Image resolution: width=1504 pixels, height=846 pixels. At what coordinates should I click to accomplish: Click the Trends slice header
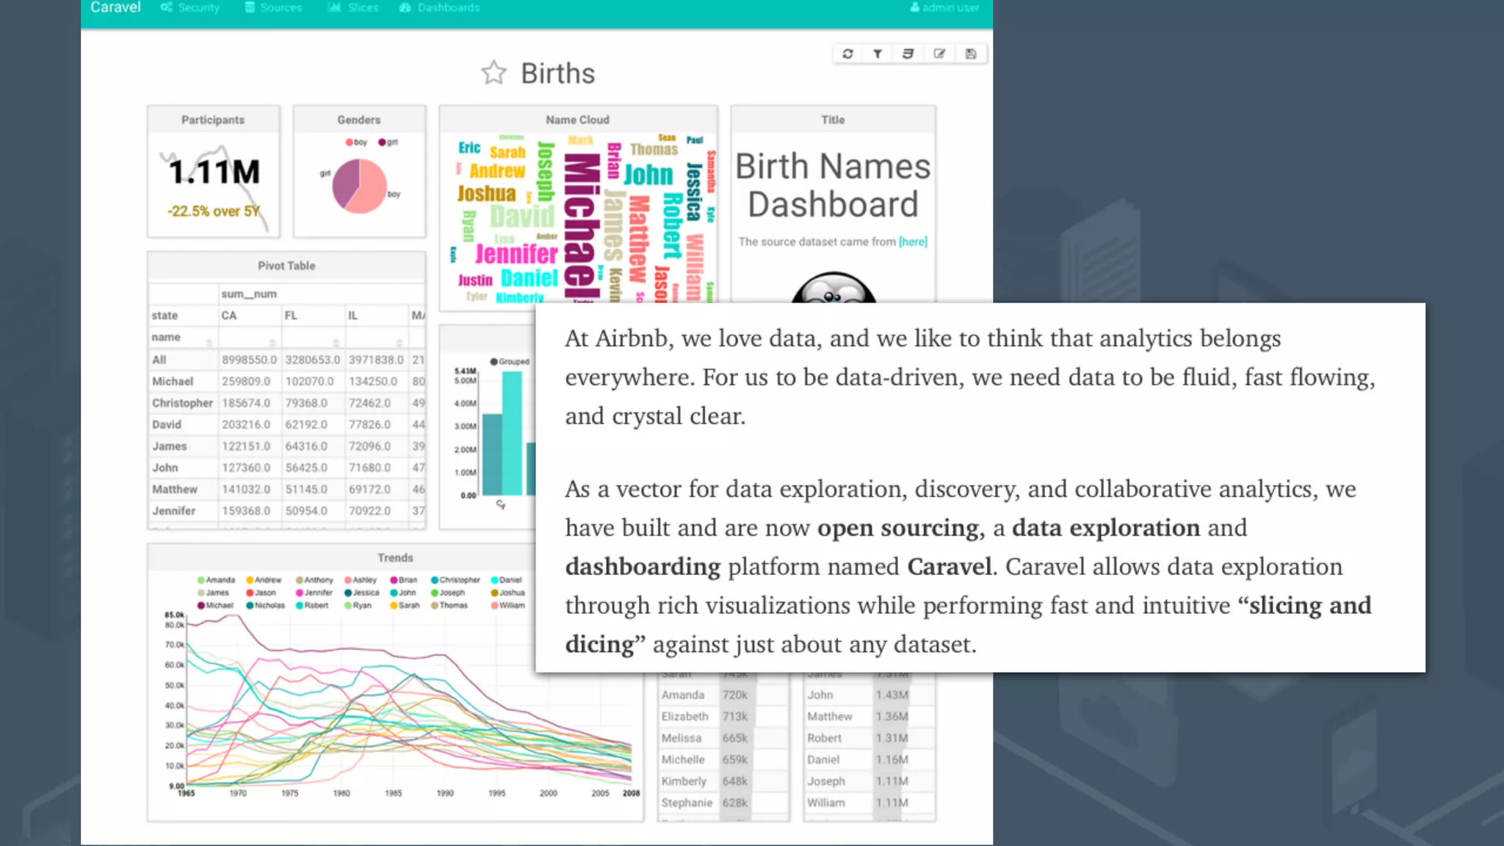(x=395, y=558)
